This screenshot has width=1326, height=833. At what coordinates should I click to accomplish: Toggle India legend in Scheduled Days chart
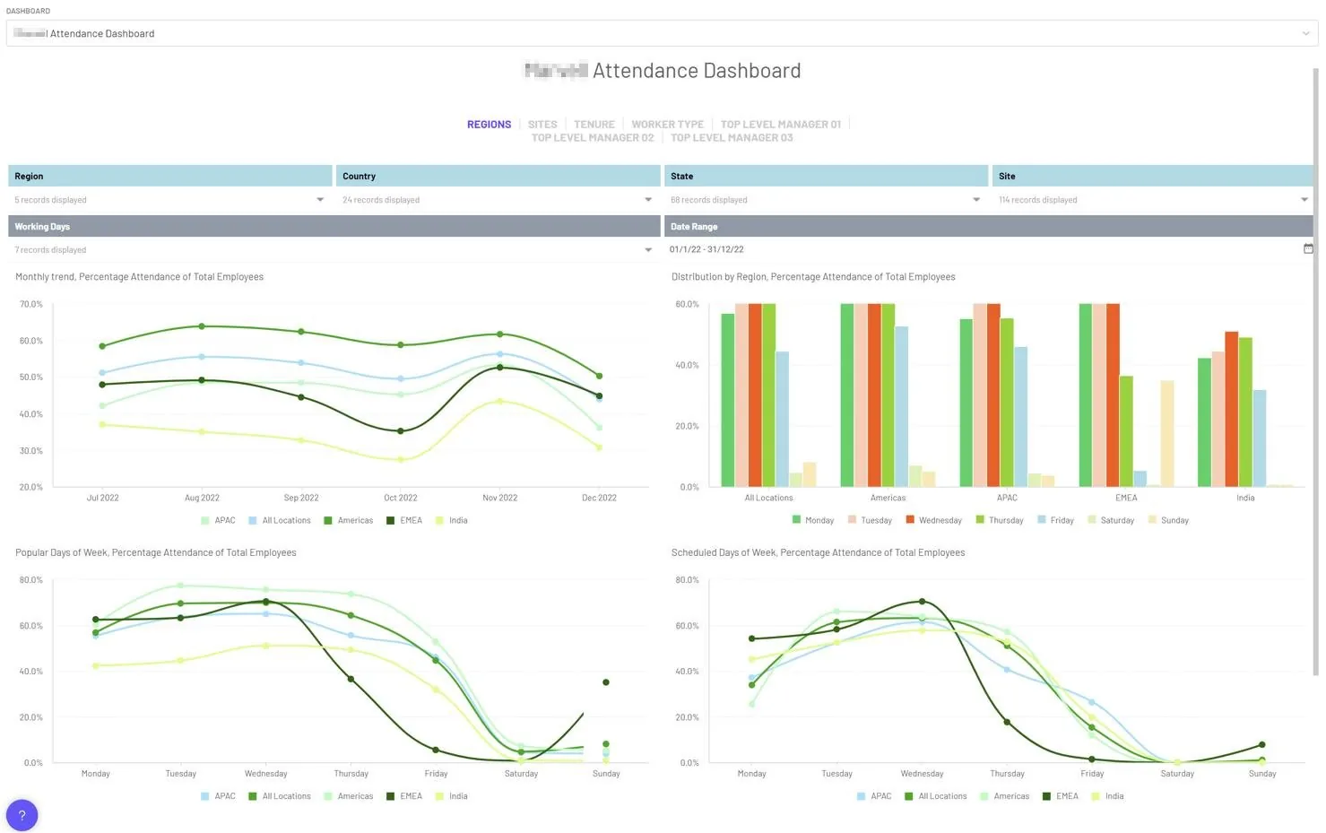coord(1108,796)
